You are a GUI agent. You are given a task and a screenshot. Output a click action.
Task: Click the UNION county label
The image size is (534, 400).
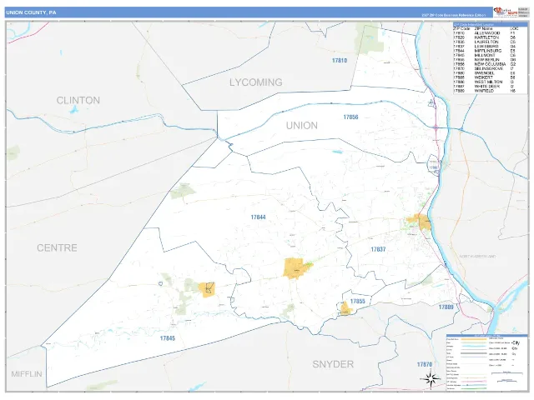click(x=302, y=126)
